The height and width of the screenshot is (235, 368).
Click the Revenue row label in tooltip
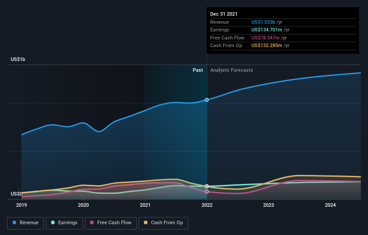pos(220,22)
